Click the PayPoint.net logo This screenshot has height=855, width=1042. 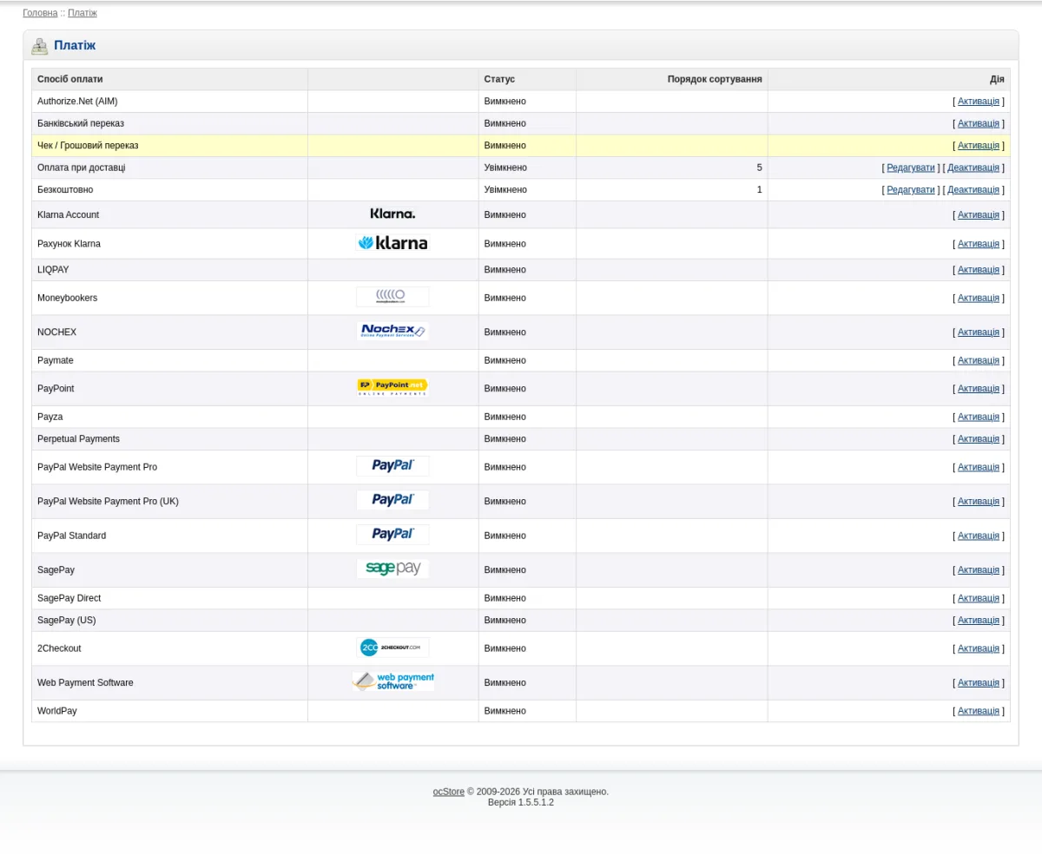coord(392,387)
